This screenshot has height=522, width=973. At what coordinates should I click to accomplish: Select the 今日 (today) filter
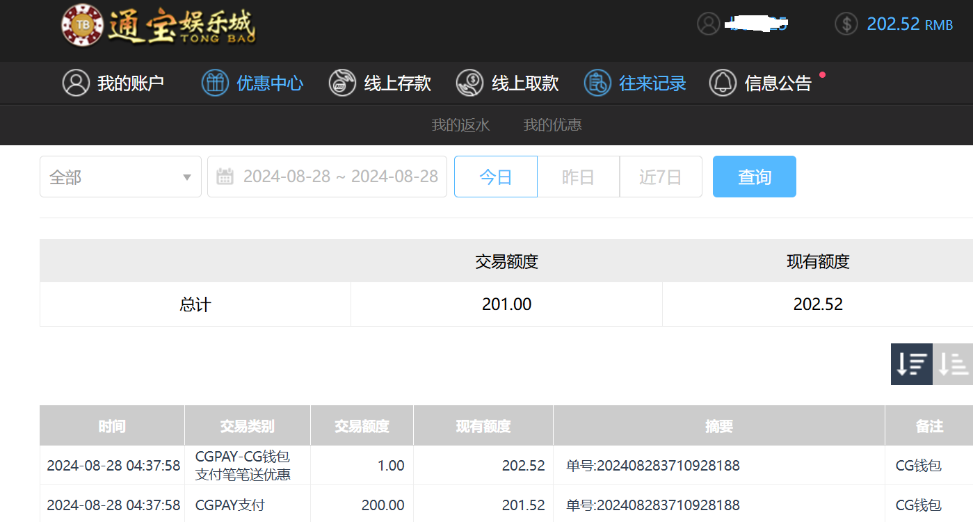tap(495, 177)
